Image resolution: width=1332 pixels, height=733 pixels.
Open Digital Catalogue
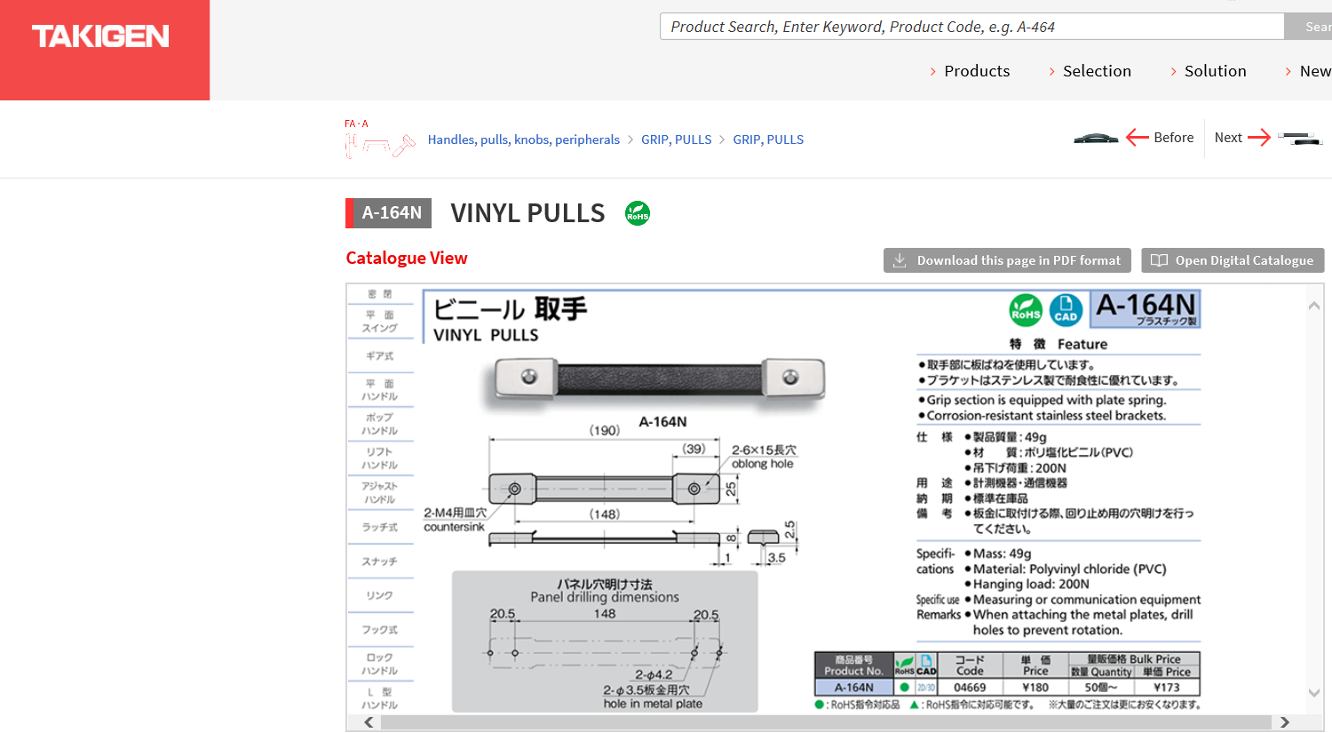(x=1233, y=260)
